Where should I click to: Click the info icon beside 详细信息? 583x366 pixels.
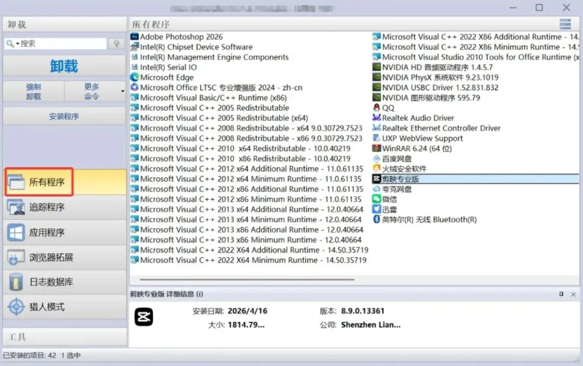pos(200,294)
